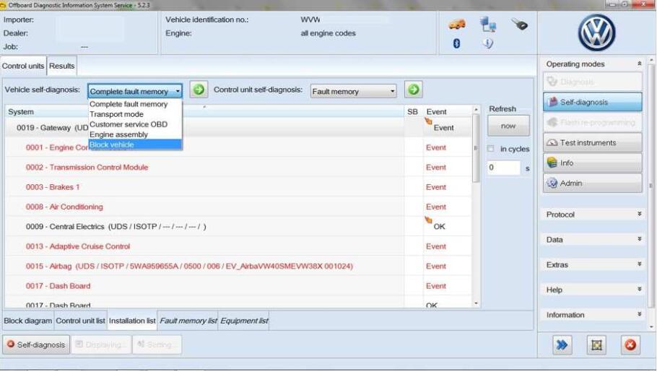Click the Event status of Airbag row
This screenshot has height=372, width=657.
[436, 266]
